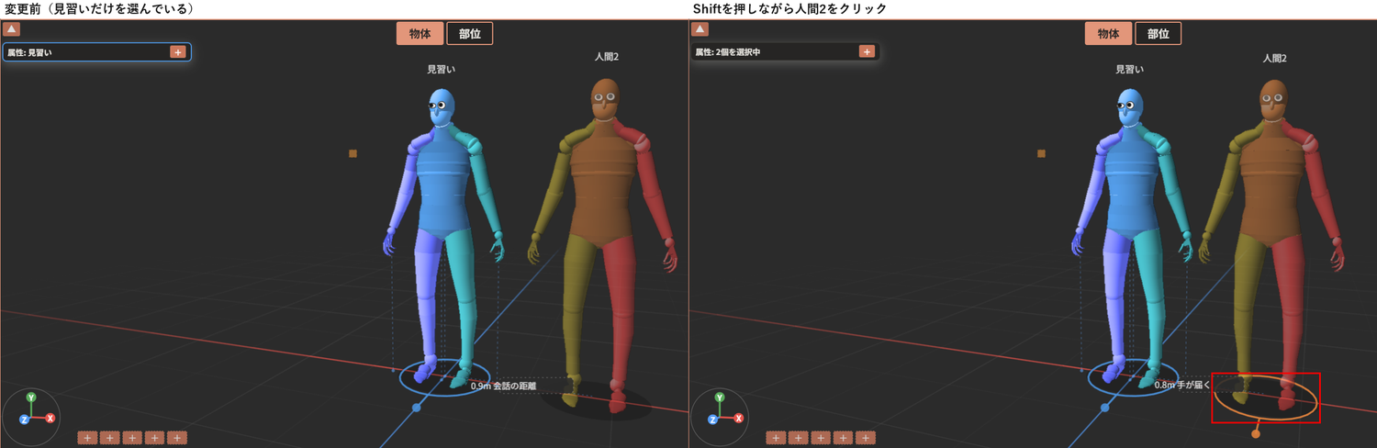1377x448 pixels.
Task: Click the orange rotation handle dot below 人間2's ring
Action: tap(1256, 433)
